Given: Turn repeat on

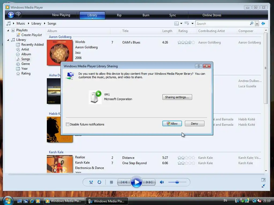Looking at the screenshot, I should pos(99,182).
